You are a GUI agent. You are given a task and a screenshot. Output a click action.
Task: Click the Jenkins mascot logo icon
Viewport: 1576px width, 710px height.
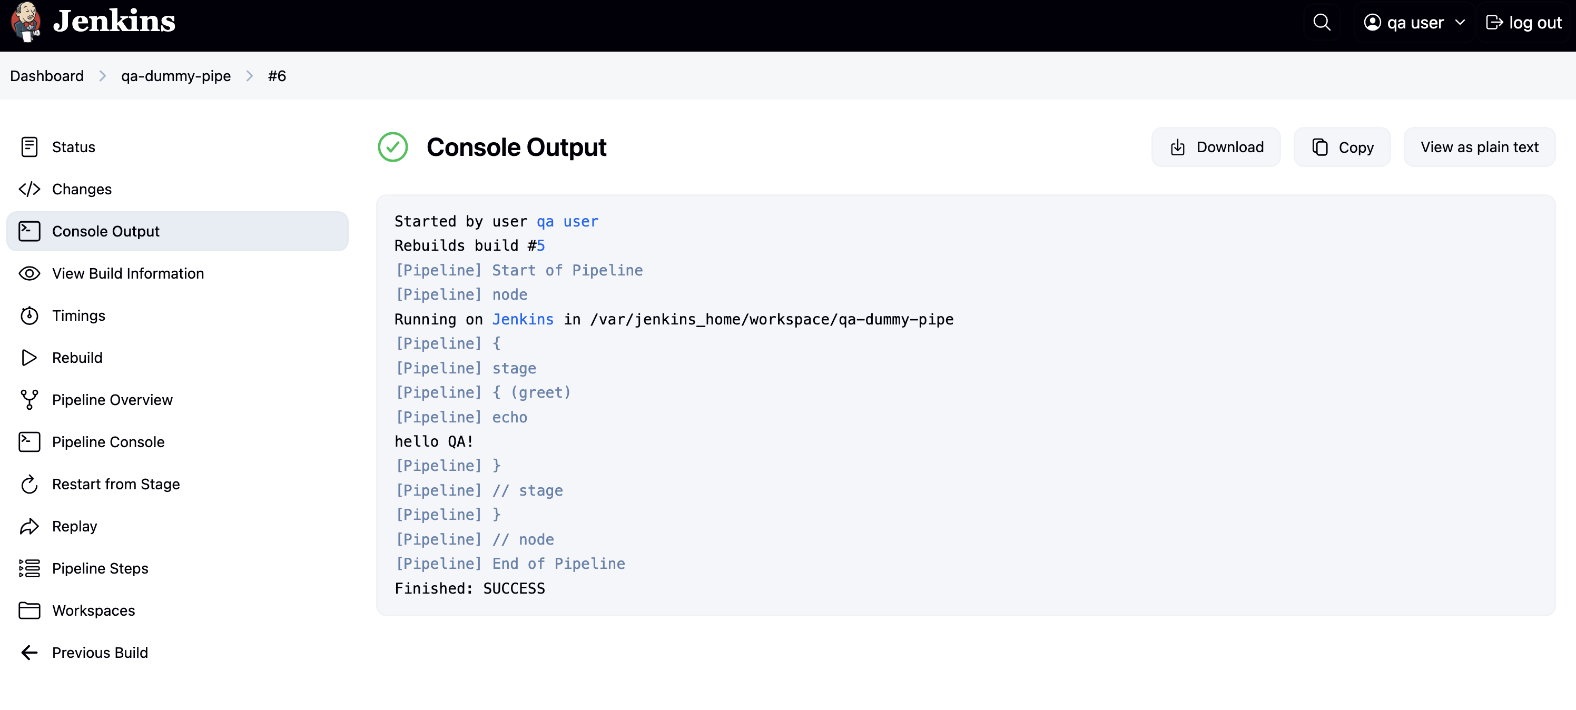[26, 22]
